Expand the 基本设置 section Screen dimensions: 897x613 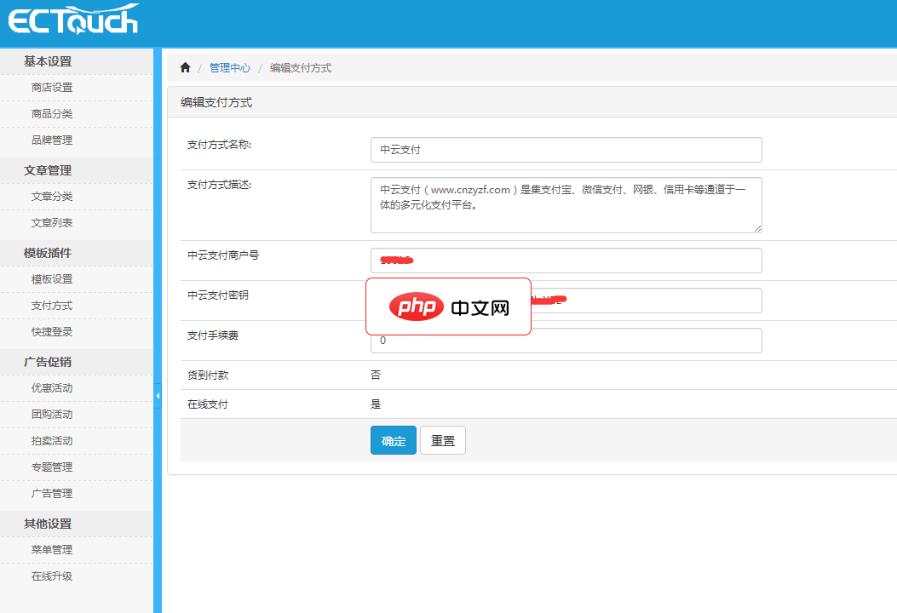pyautogui.click(x=48, y=61)
